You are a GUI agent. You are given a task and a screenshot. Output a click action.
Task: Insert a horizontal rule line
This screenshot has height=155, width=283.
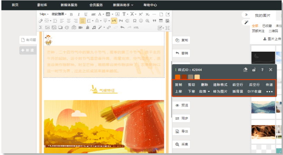(x=154, y=14)
